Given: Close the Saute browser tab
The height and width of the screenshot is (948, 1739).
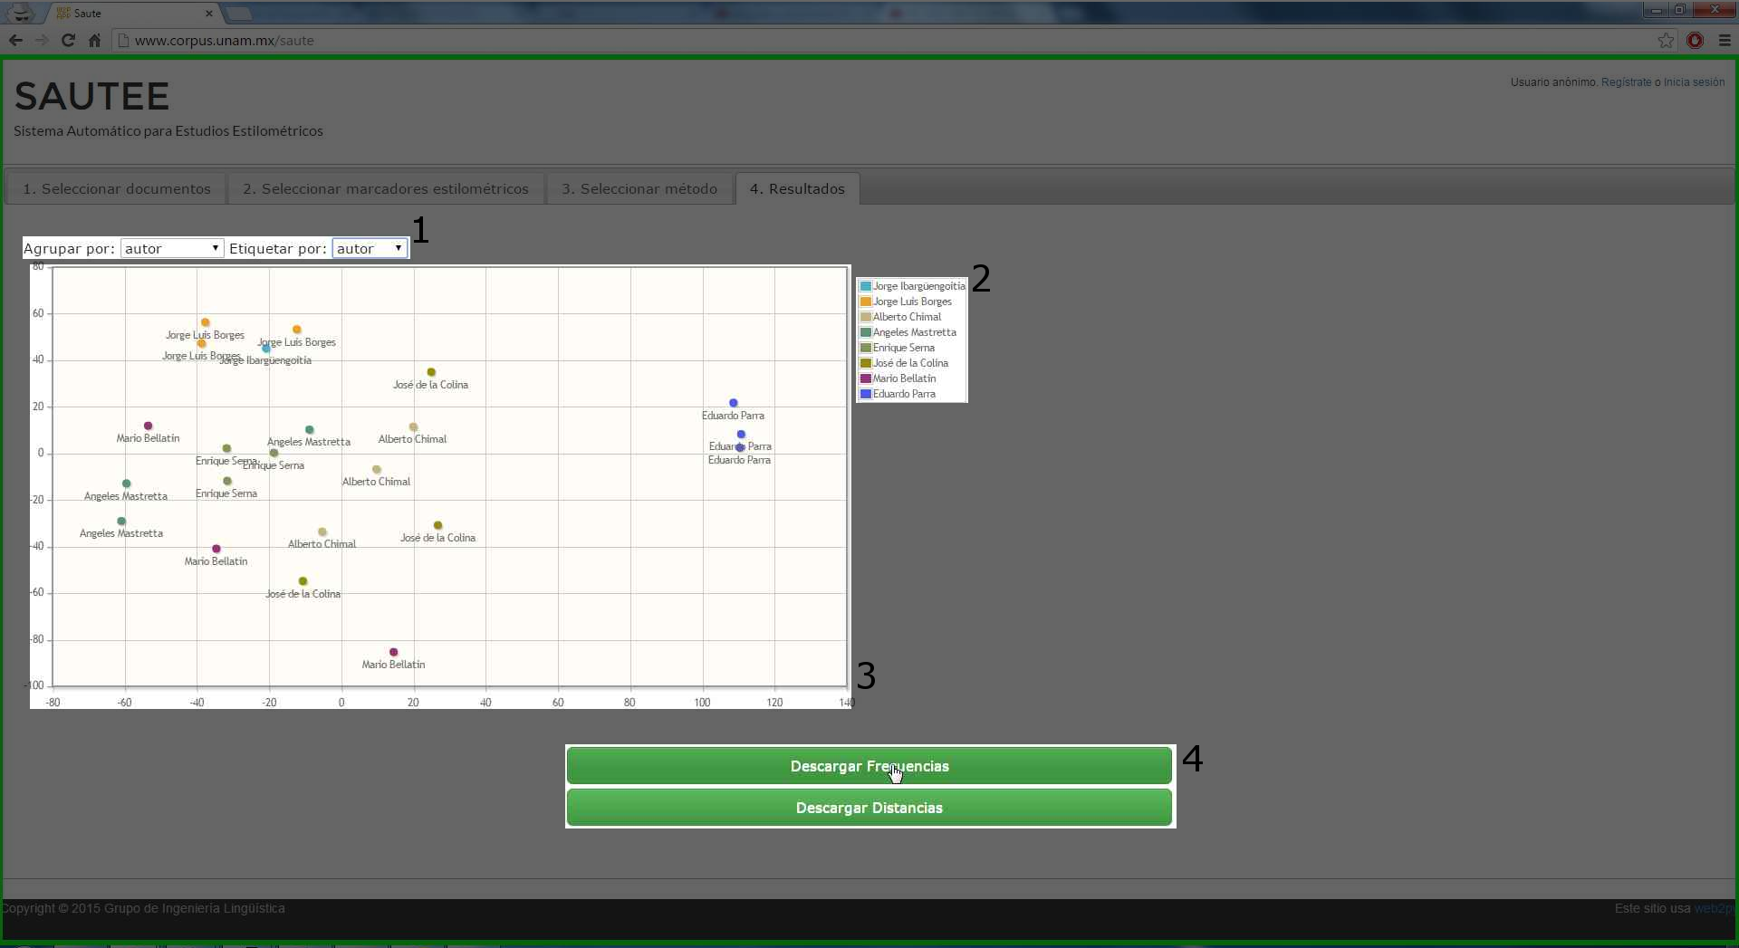Looking at the screenshot, I should click(x=209, y=14).
